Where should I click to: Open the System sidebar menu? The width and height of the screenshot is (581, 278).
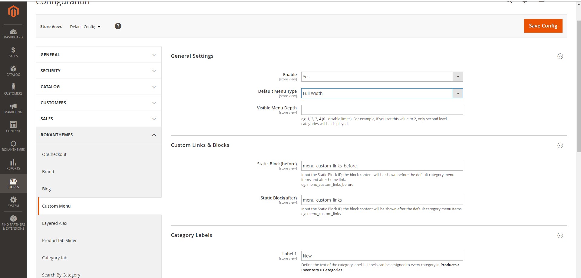pos(13,202)
